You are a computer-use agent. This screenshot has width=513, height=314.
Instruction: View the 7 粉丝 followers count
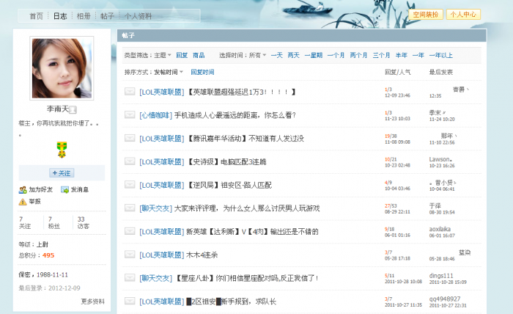point(54,222)
